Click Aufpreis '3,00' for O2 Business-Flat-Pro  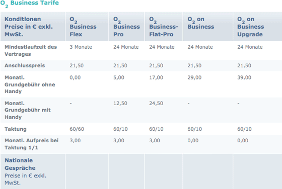tap(155, 140)
